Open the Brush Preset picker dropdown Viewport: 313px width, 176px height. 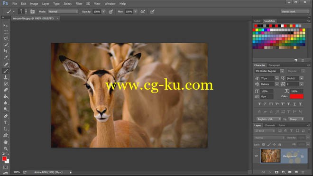[x=26, y=11]
